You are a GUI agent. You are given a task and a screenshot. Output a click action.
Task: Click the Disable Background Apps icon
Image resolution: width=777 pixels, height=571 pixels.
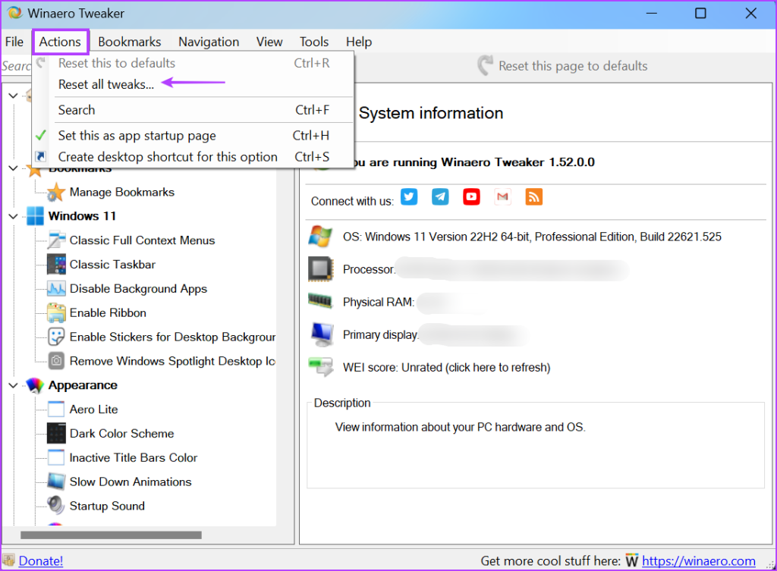56,288
